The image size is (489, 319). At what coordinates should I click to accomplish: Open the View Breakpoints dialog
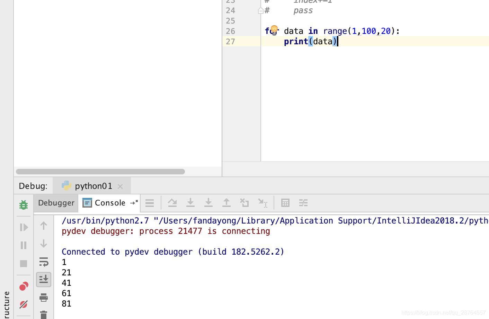[x=24, y=286]
